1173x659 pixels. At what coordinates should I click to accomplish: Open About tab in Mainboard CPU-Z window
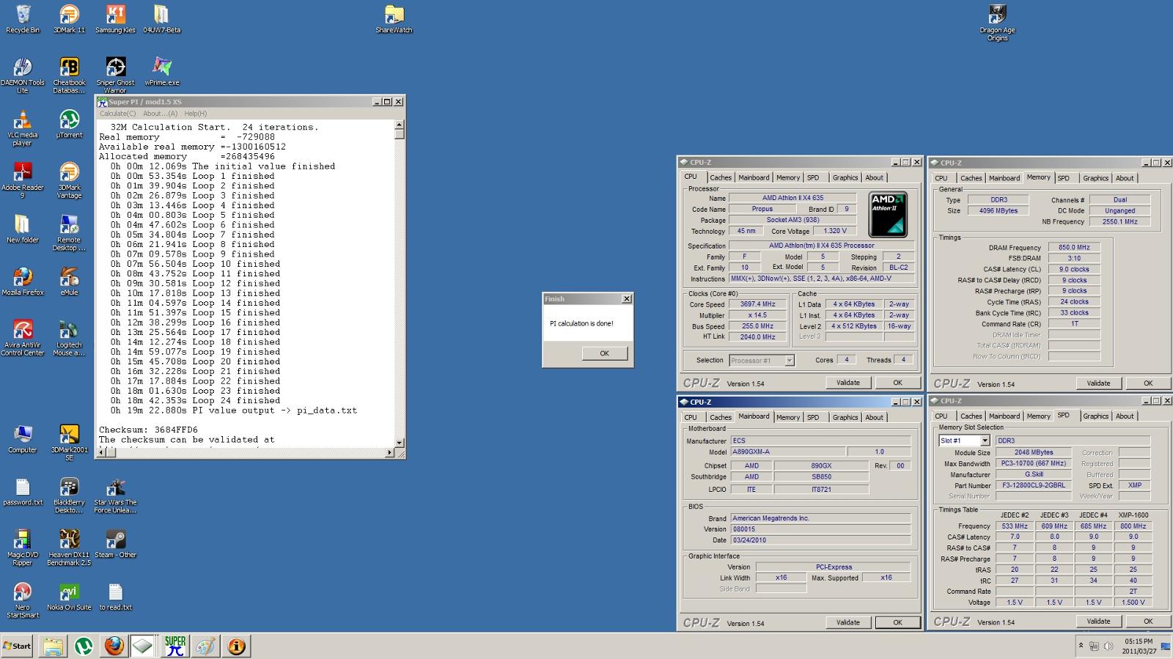pyautogui.click(x=874, y=417)
